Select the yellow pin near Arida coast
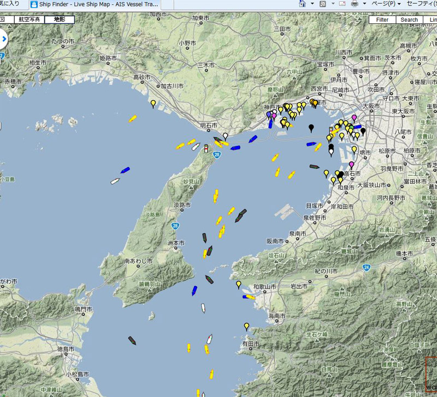The height and width of the screenshot is (397, 437). click(x=246, y=326)
